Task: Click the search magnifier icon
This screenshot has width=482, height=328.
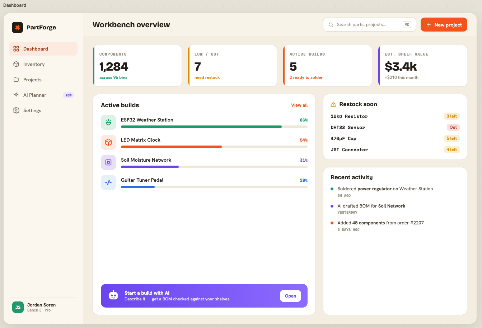Action: point(331,25)
